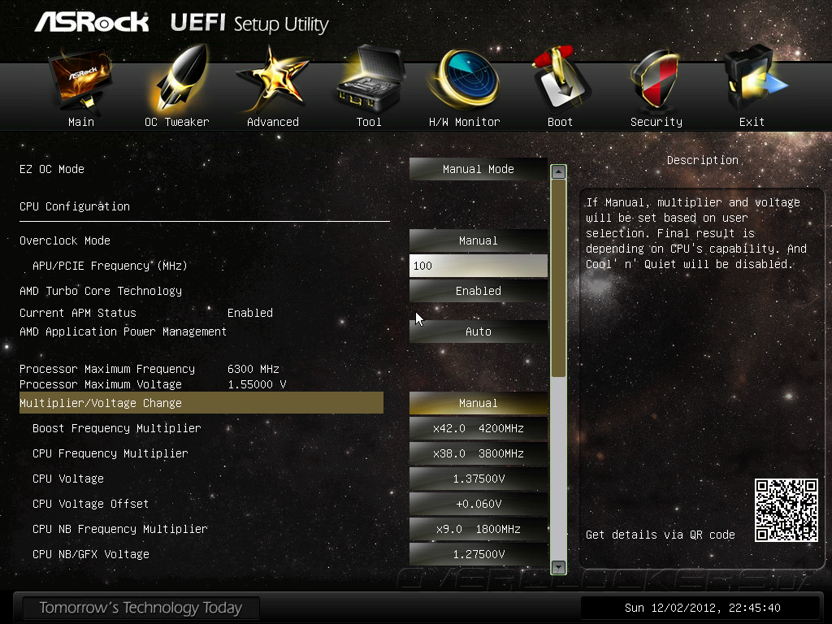This screenshot has height=624, width=832.
Task: Click the QR code image
Action: point(786,510)
